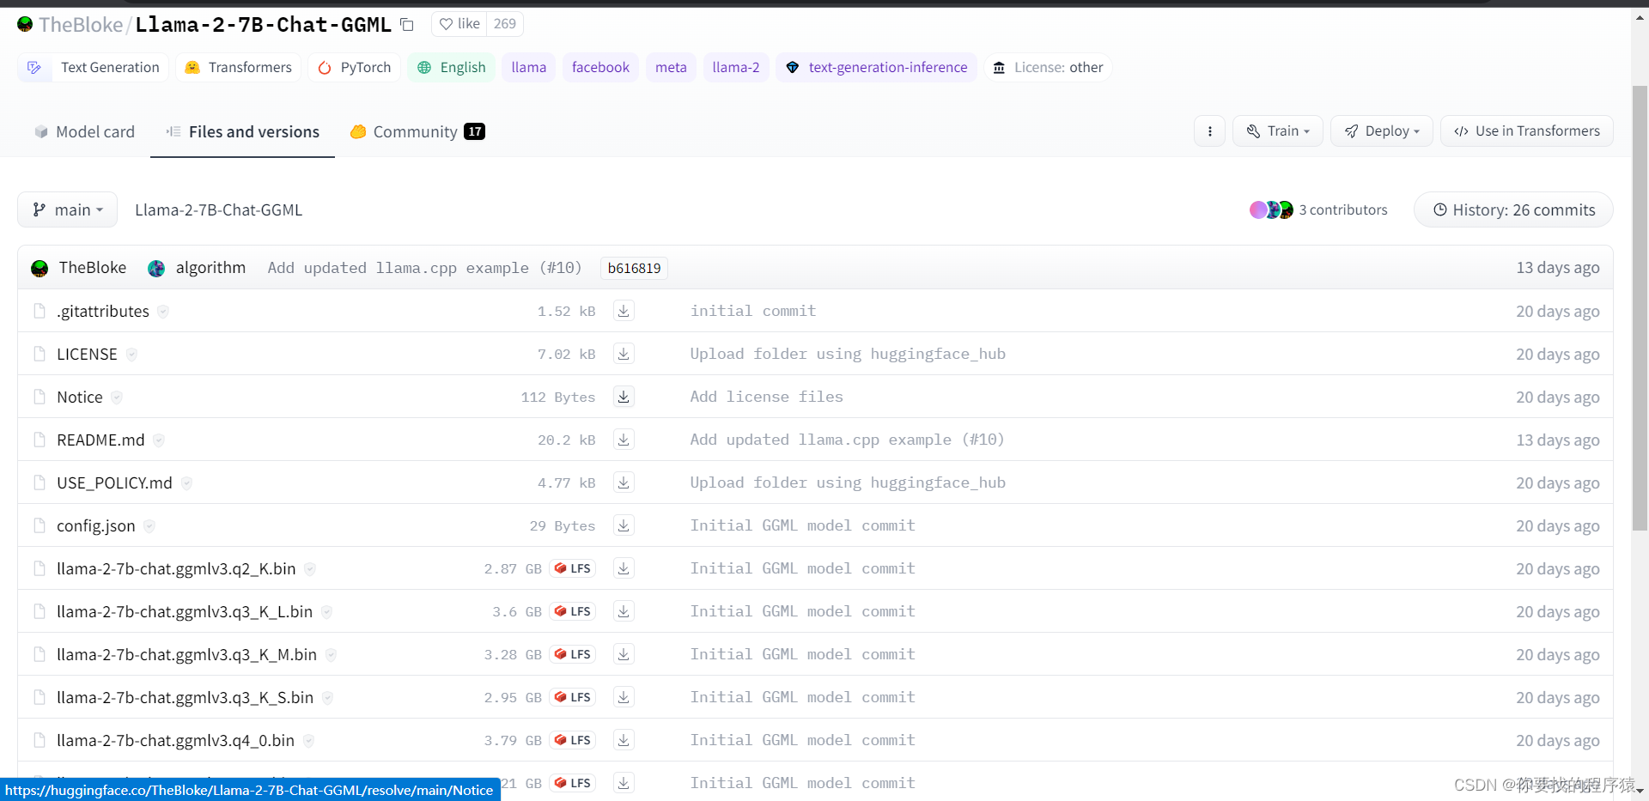Click scrollbar up arrow
Viewport: 1649px width, 801px height.
point(1640,16)
